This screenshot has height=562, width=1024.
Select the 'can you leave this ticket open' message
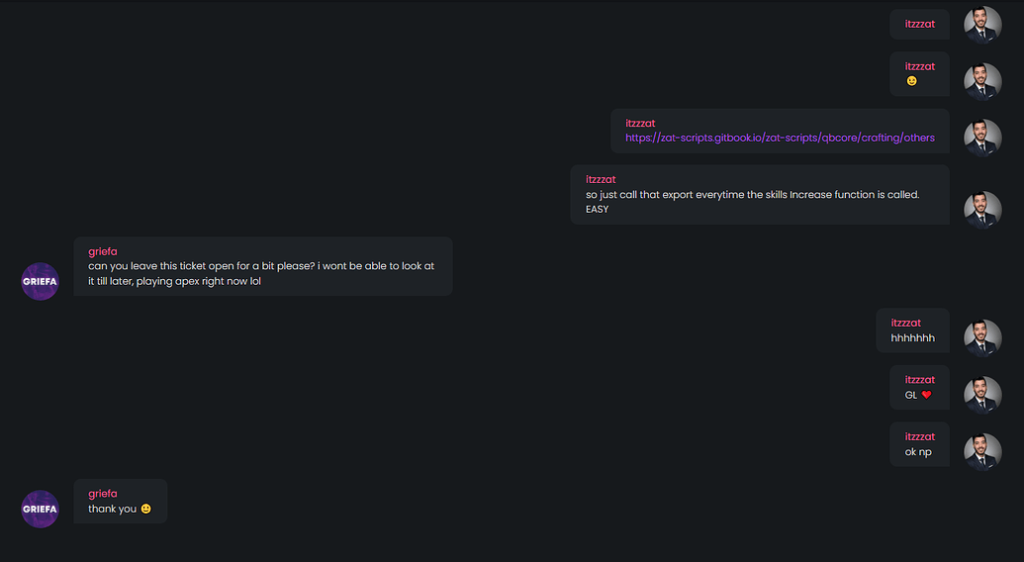pyautogui.click(x=263, y=266)
